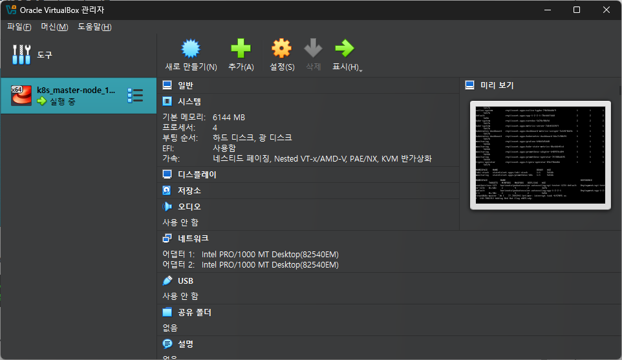Click the 저장소 disk icon

pos(167,191)
